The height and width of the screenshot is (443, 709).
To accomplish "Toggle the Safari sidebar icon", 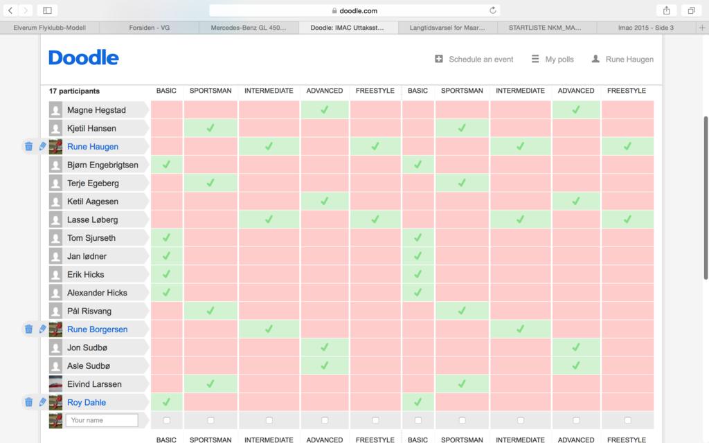I will [x=47, y=10].
